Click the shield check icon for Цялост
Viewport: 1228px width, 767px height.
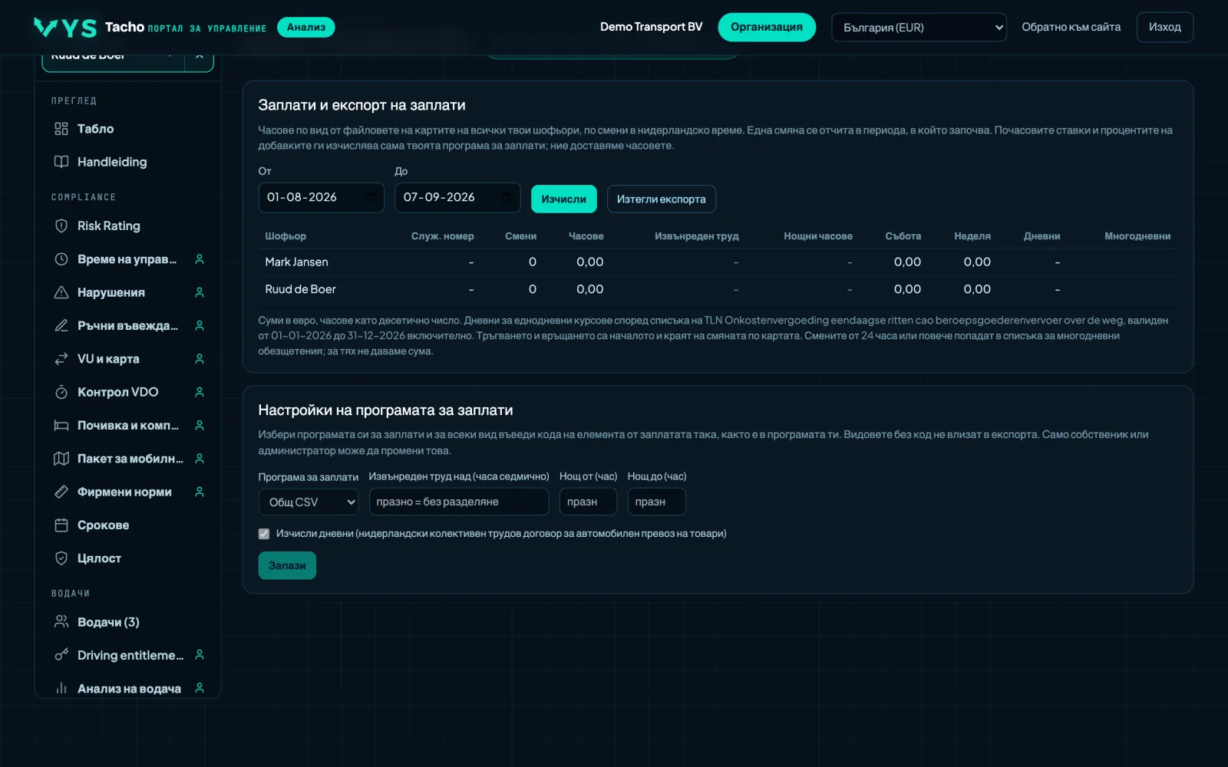click(61, 558)
